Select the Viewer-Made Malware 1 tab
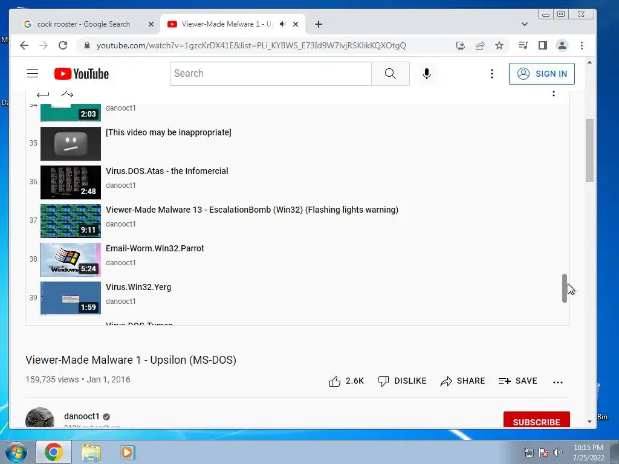This screenshot has height=464, width=619. click(227, 24)
